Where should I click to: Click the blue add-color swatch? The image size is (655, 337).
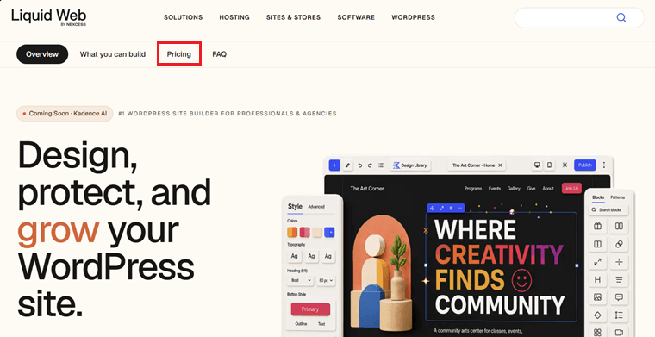tap(329, 232)
